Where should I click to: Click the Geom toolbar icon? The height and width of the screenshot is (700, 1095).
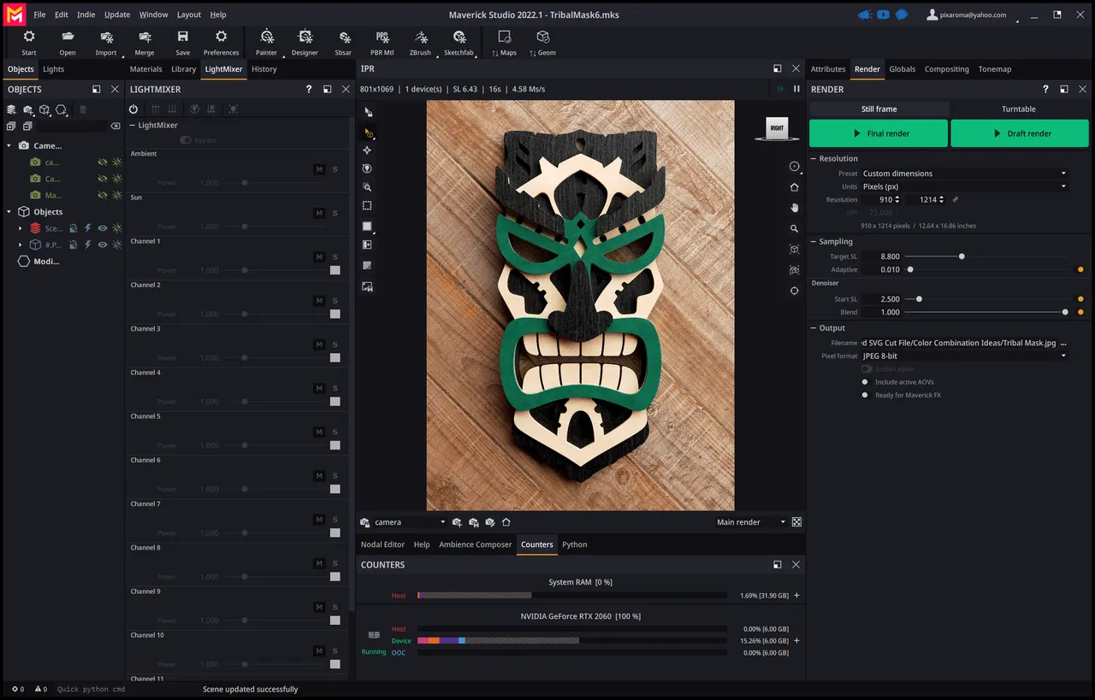[543, 42]
